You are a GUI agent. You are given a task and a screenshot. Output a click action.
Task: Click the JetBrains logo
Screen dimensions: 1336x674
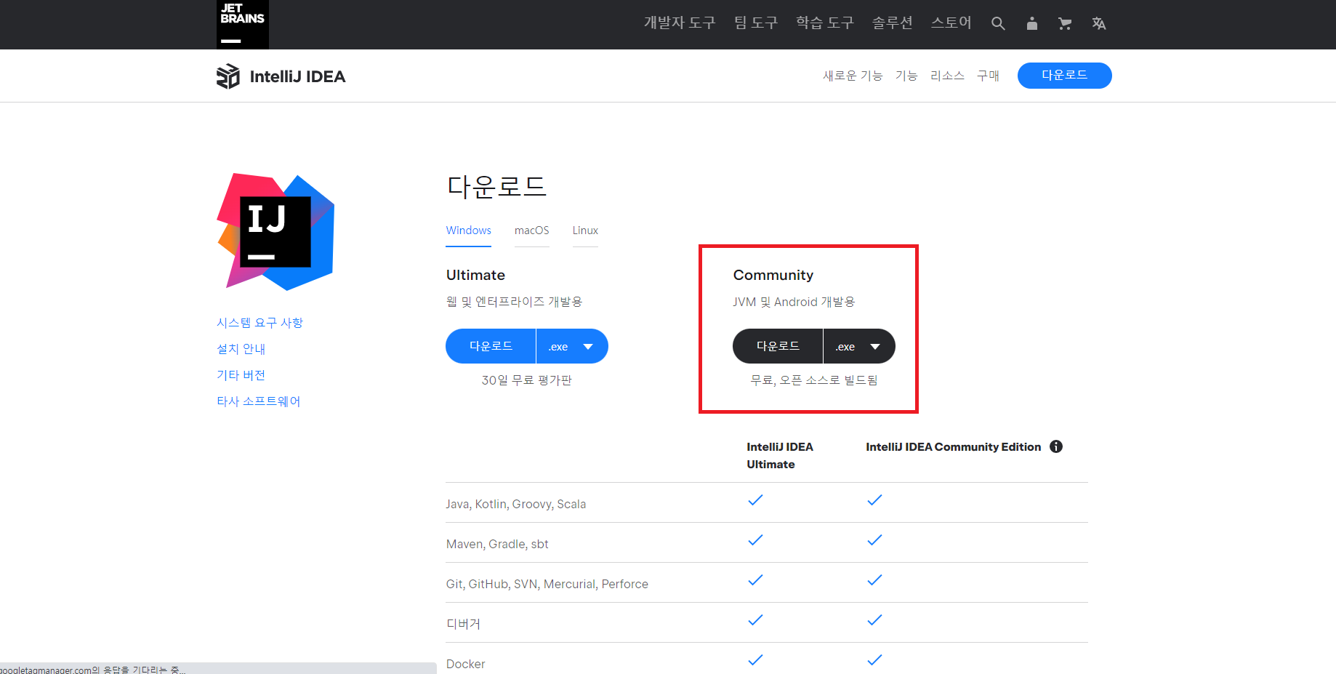[243, 25]
